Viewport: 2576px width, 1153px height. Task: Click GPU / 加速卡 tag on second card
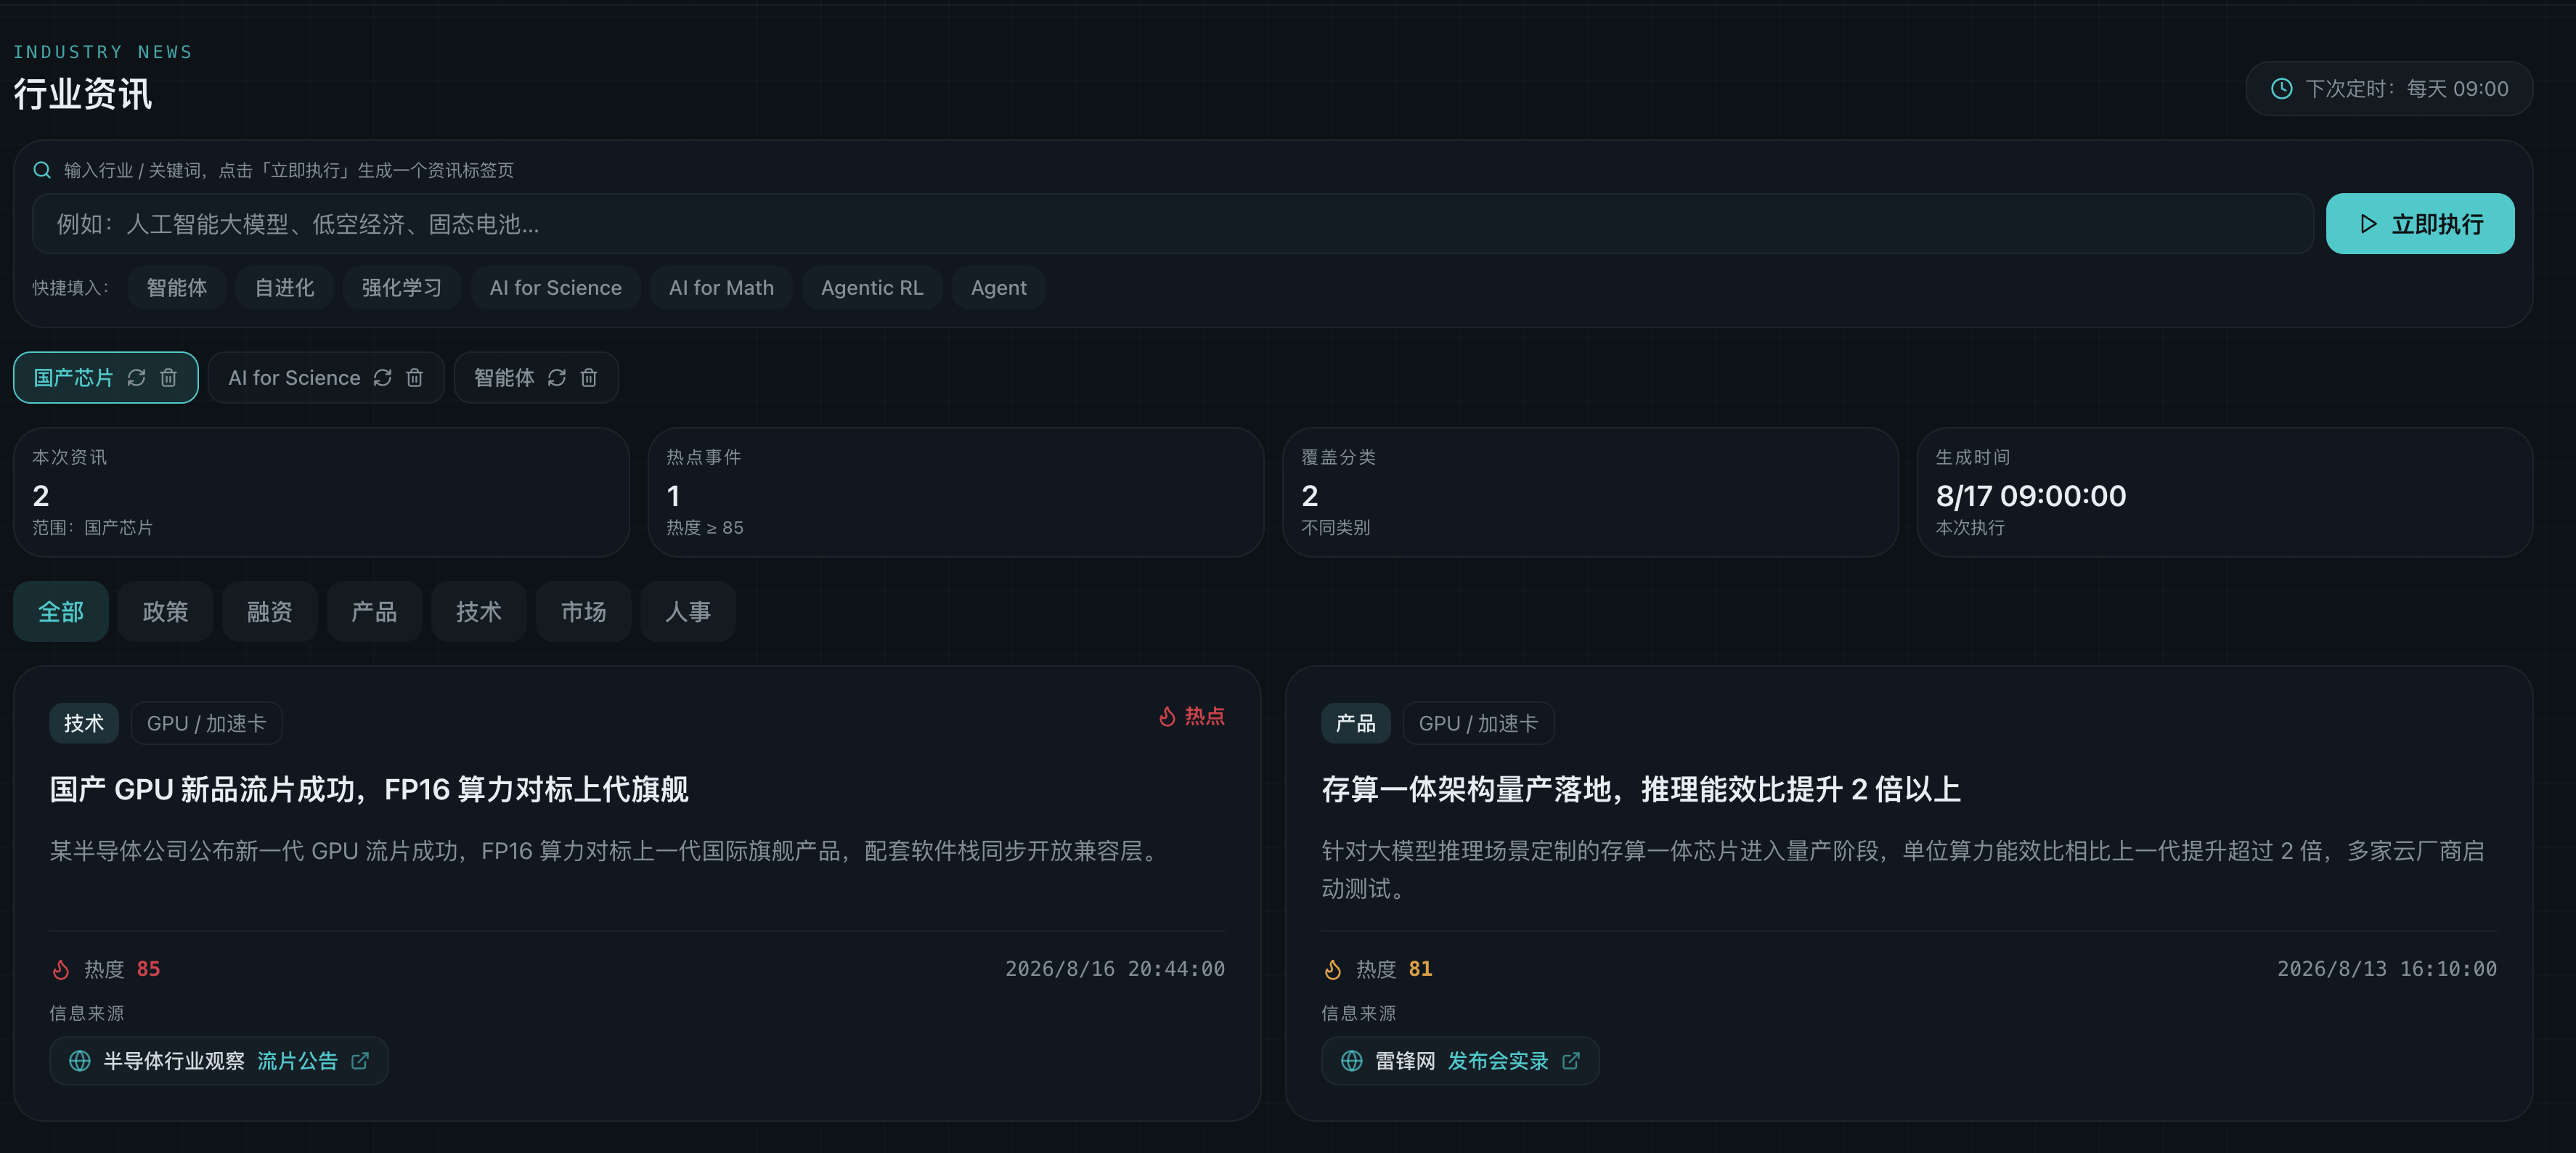[x=1478, y=723]
